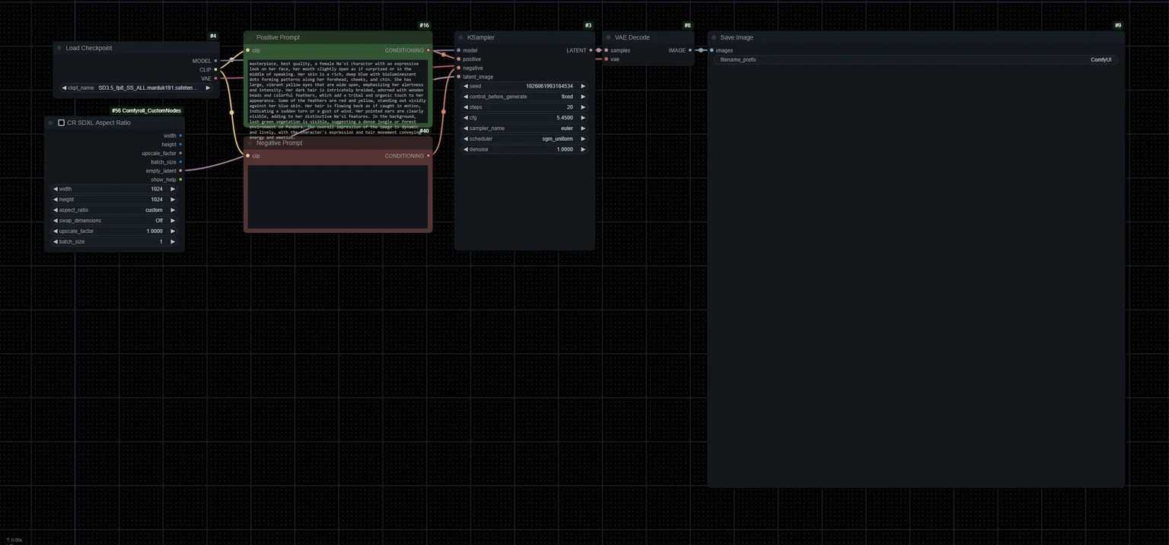Click the #4 badge above Load Checkpoint

213,36
